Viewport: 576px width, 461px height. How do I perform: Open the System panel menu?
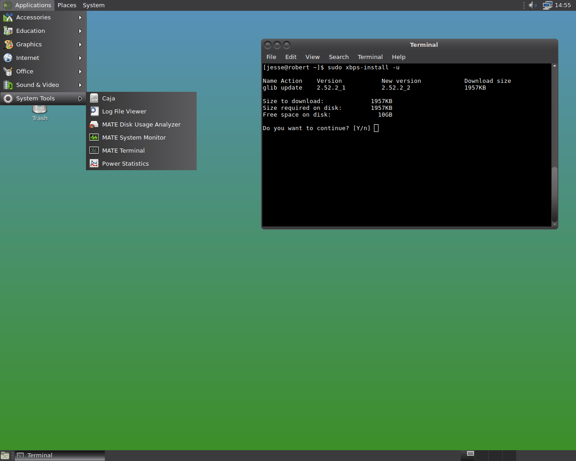click(94, 5)
